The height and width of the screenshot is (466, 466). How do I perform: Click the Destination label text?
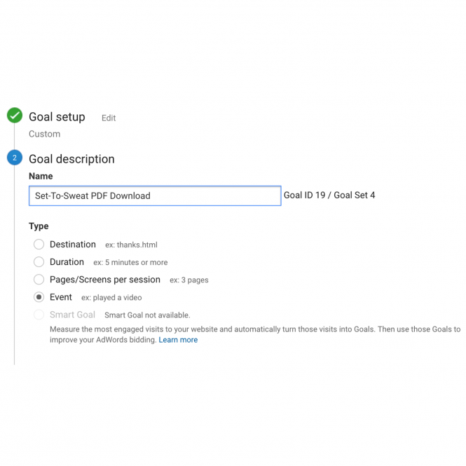pyautogui.click(x=73, y=245)
